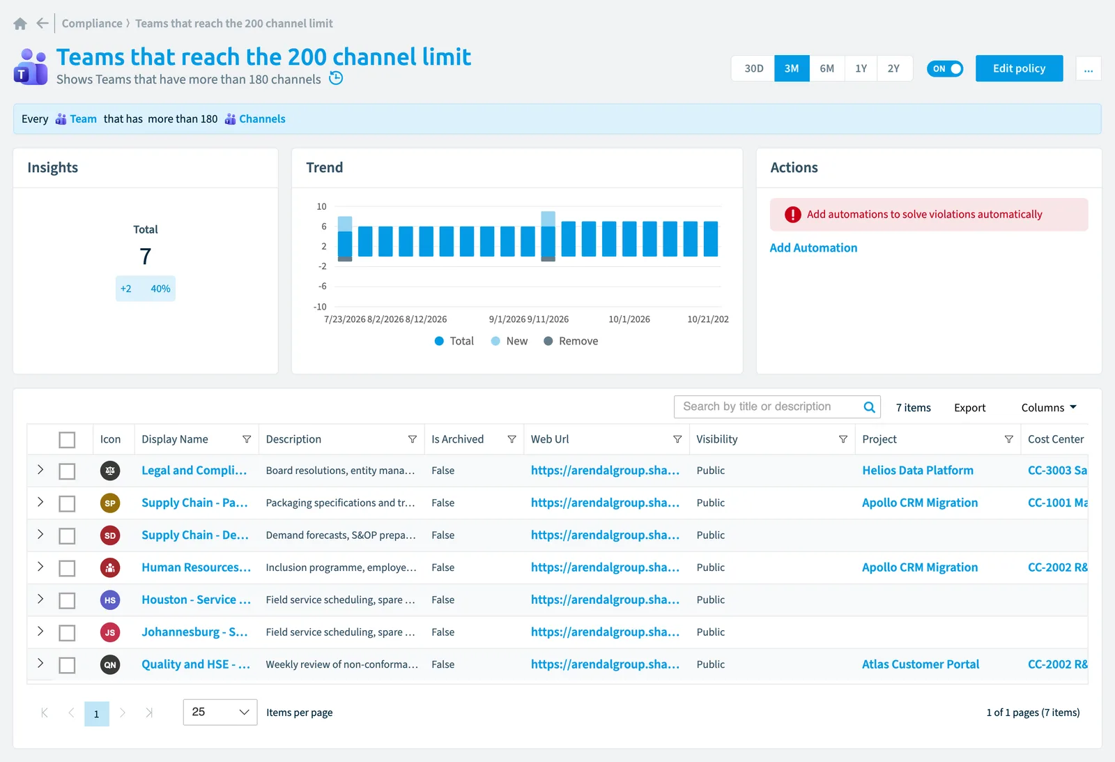Image resolution: width=1115 pixels, height=762 pixels.
Task: Select the 30D time range
Action: click(753, 68)
